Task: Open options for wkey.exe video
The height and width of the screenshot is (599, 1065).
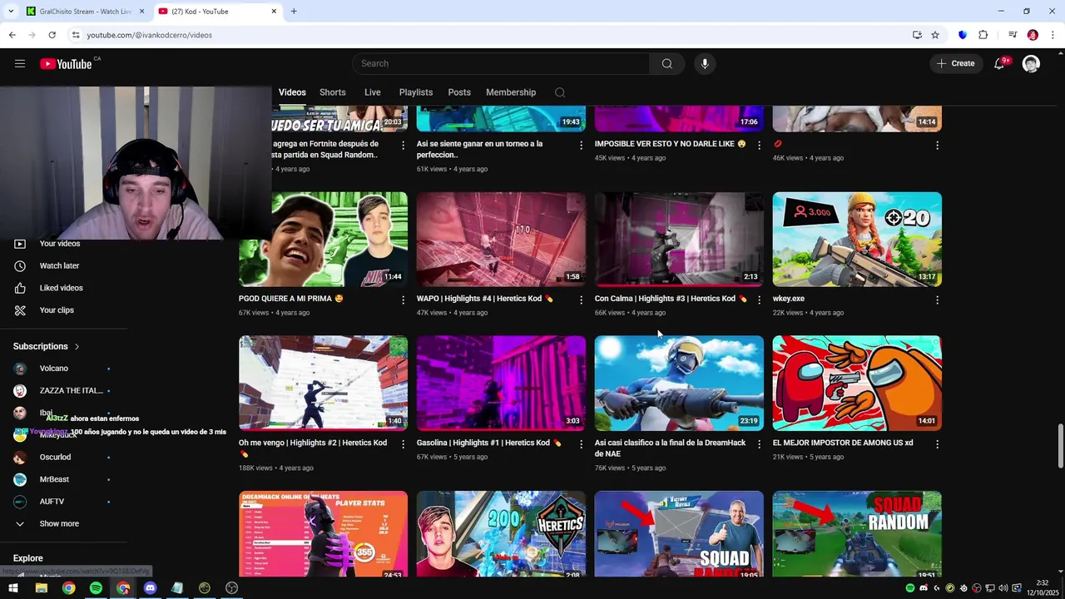Action: click(937, 299)
